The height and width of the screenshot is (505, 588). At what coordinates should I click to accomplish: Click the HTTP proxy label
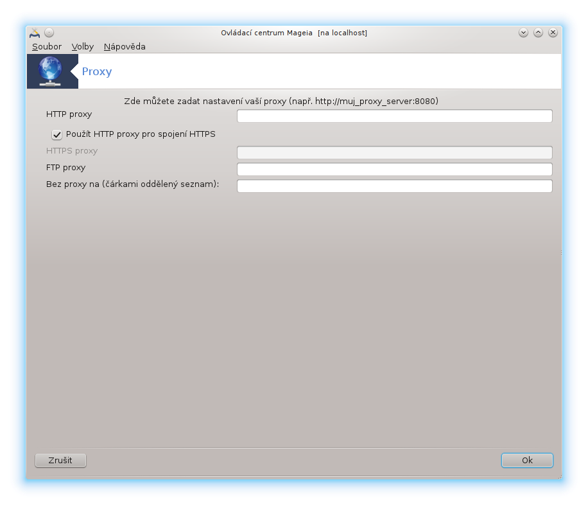69,114
